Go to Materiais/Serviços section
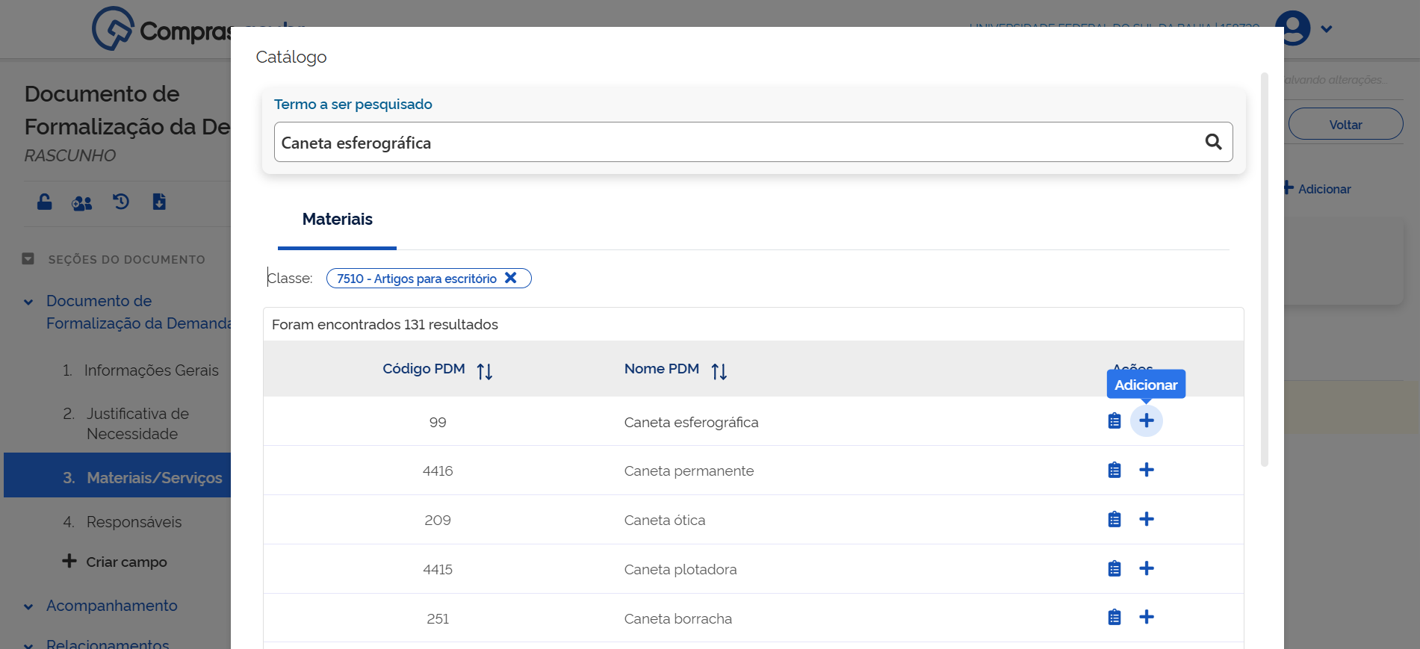Image resolution: width=1420 pixels, height=649 pixels. click(x=154, y=478)
